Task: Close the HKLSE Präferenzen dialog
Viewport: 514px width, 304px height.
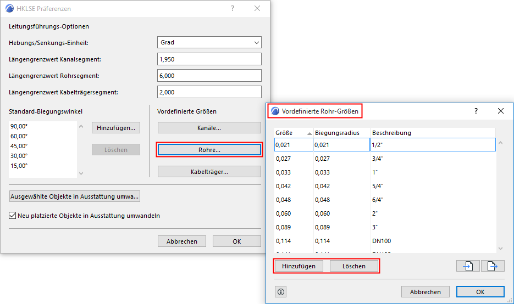Action: (257, 9)
